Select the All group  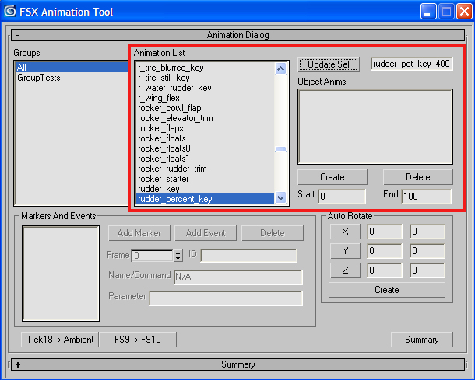pyautogui.click(x=72, y=67)
